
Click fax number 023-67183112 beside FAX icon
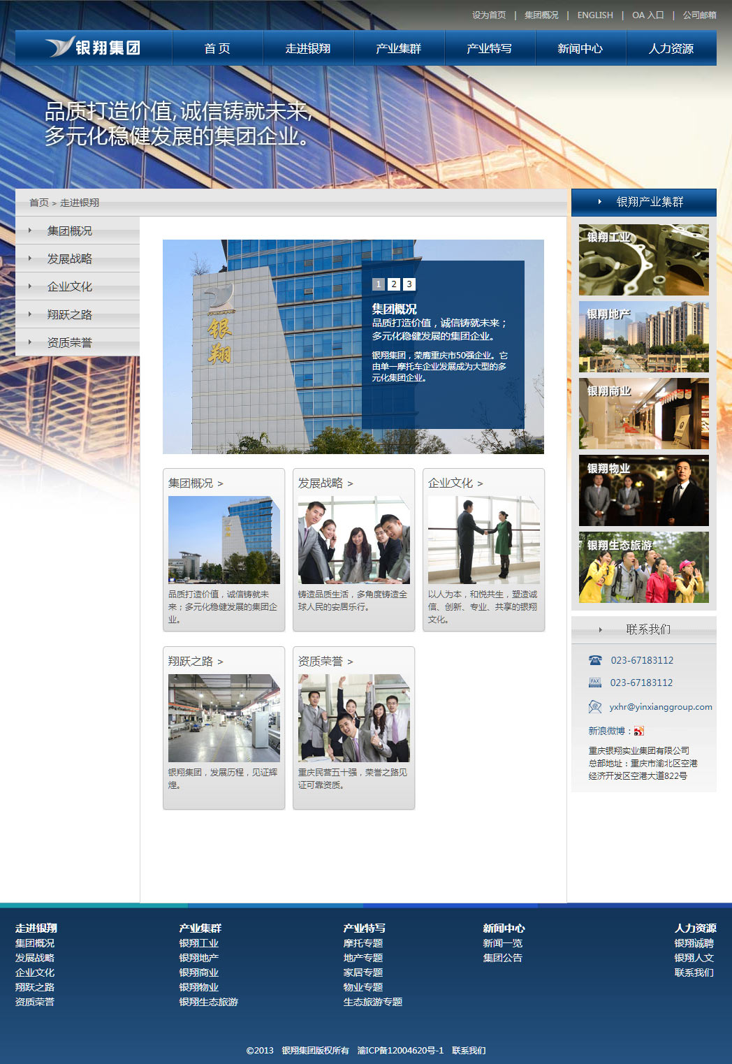[642, 683]
